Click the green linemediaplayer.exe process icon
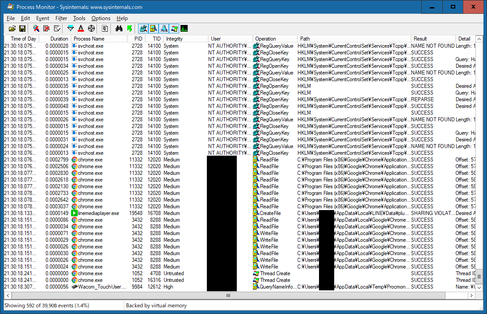This screenshot has height=314, width=487. click(74, 213)
